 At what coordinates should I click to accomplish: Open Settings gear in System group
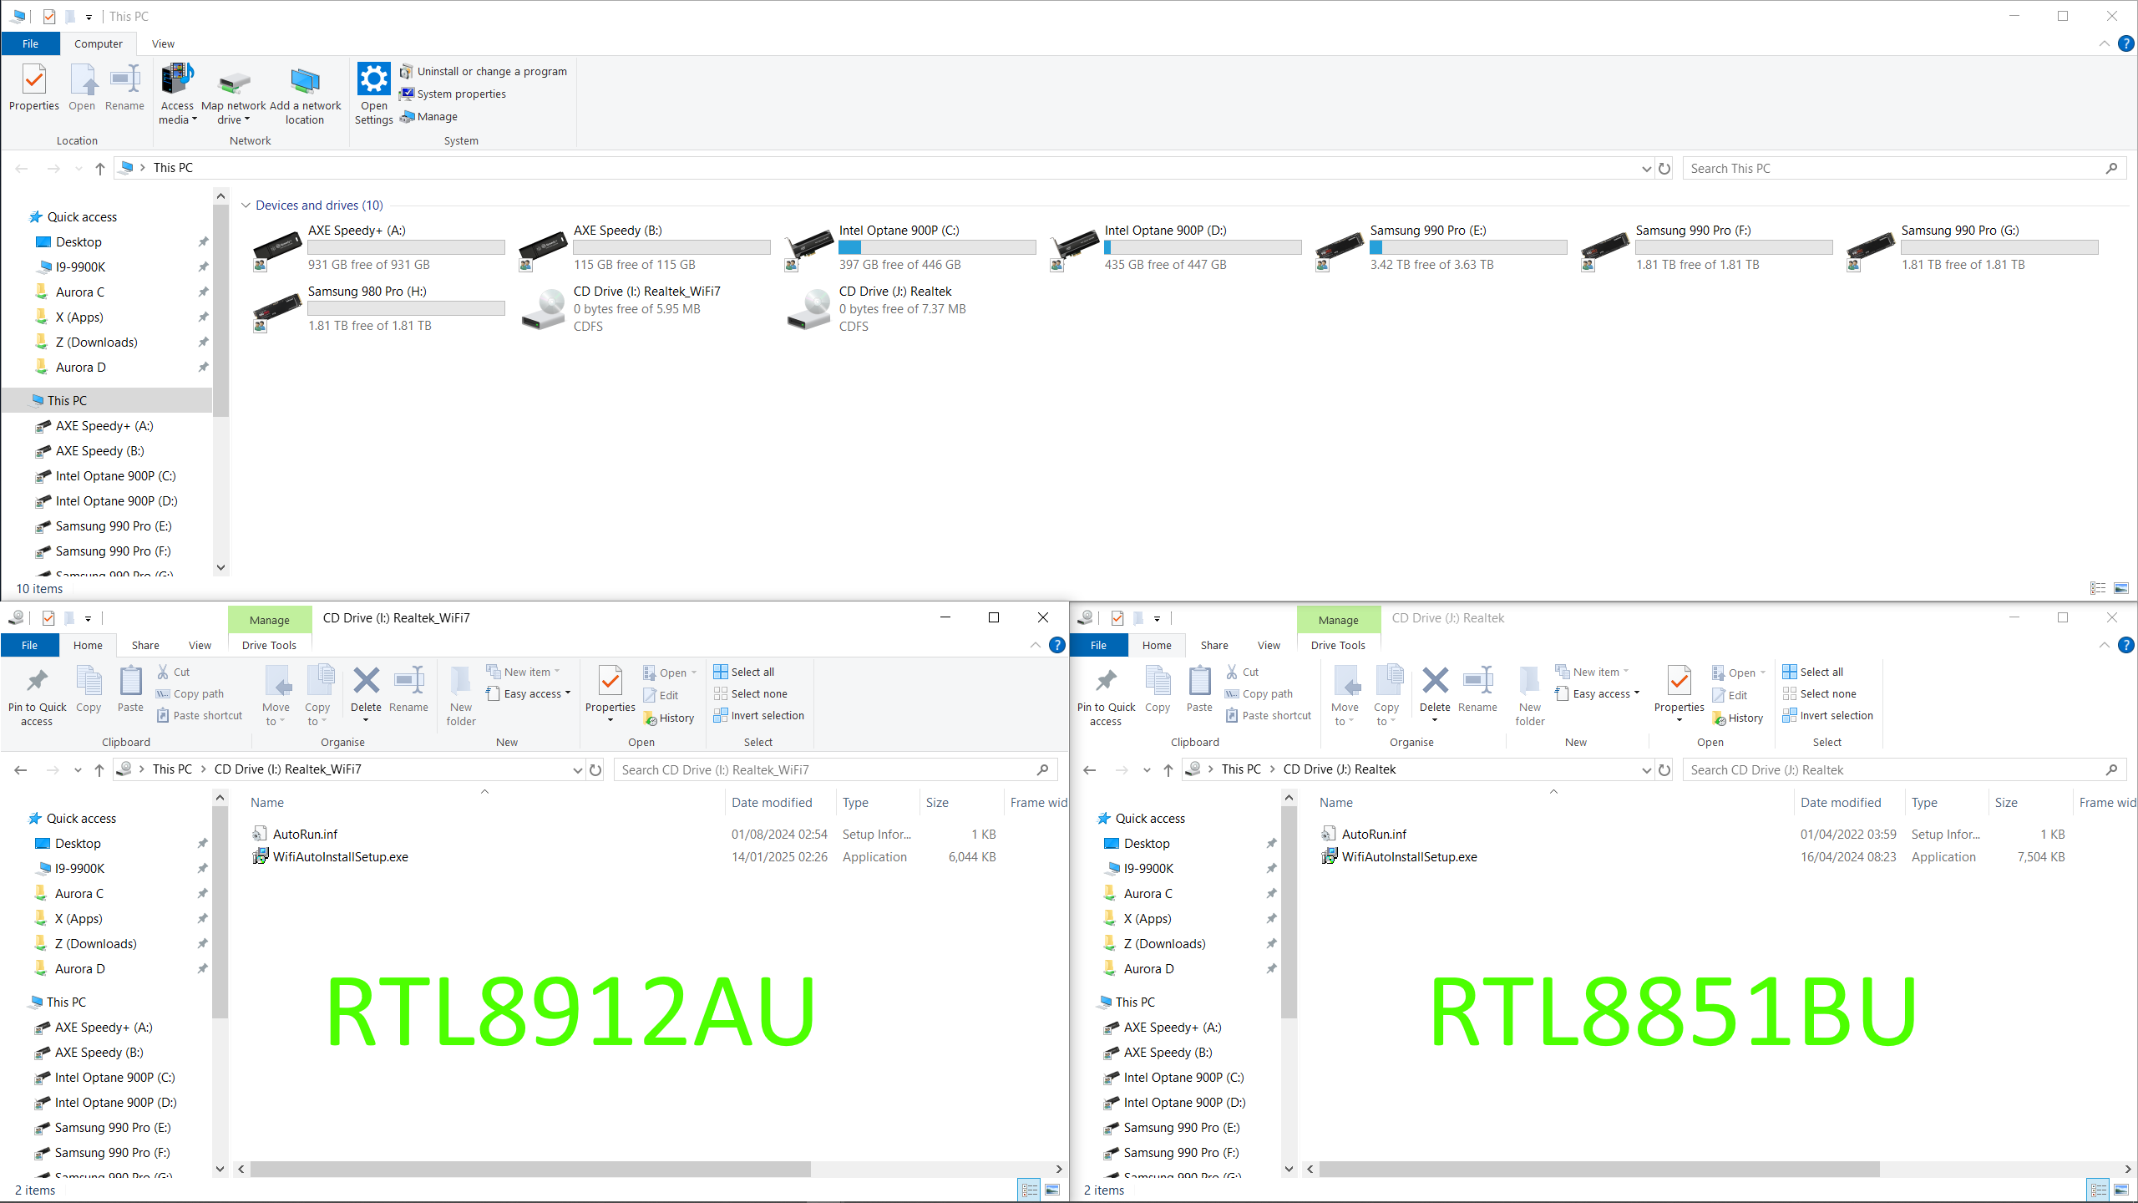coord(373,94)
